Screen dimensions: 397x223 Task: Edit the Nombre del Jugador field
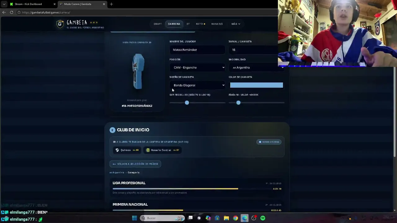click(x=197, y=50)
